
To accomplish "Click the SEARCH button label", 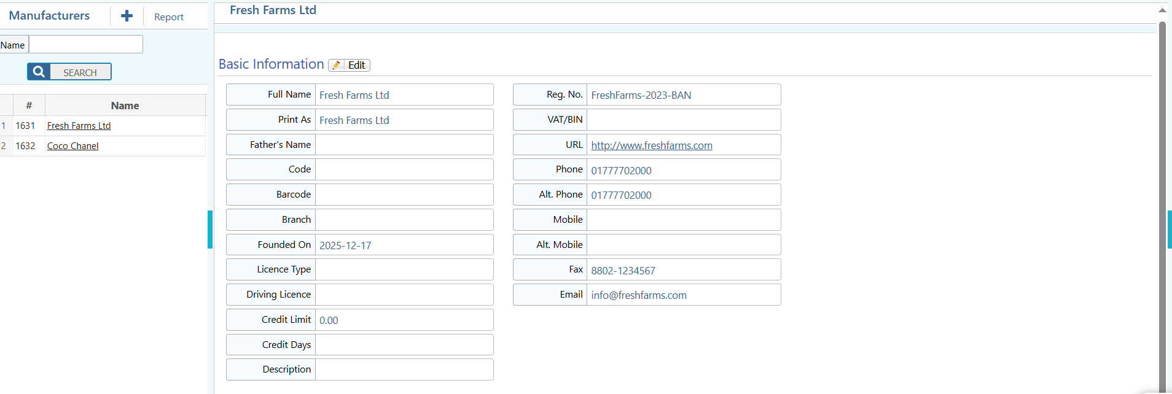I will click(x=80, y=72).
